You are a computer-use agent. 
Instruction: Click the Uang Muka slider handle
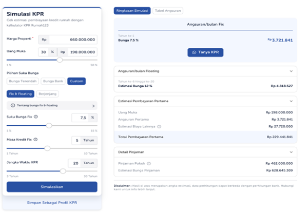pos(60,60)
